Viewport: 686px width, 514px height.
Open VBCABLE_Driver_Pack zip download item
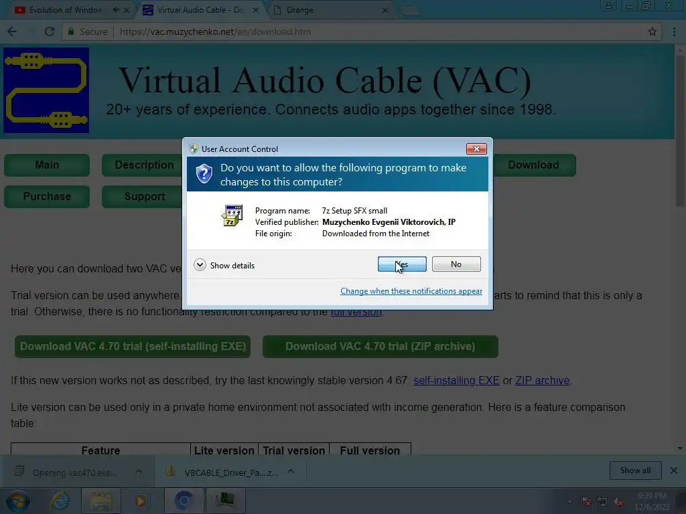[224, 473]
